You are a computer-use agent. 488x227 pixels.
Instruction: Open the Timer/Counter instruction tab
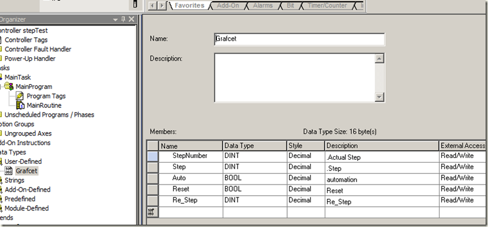327,5
